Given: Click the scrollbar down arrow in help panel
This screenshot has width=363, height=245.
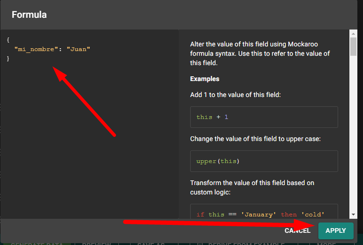Looking at the screenshot, I should click(x=354, y=215).
